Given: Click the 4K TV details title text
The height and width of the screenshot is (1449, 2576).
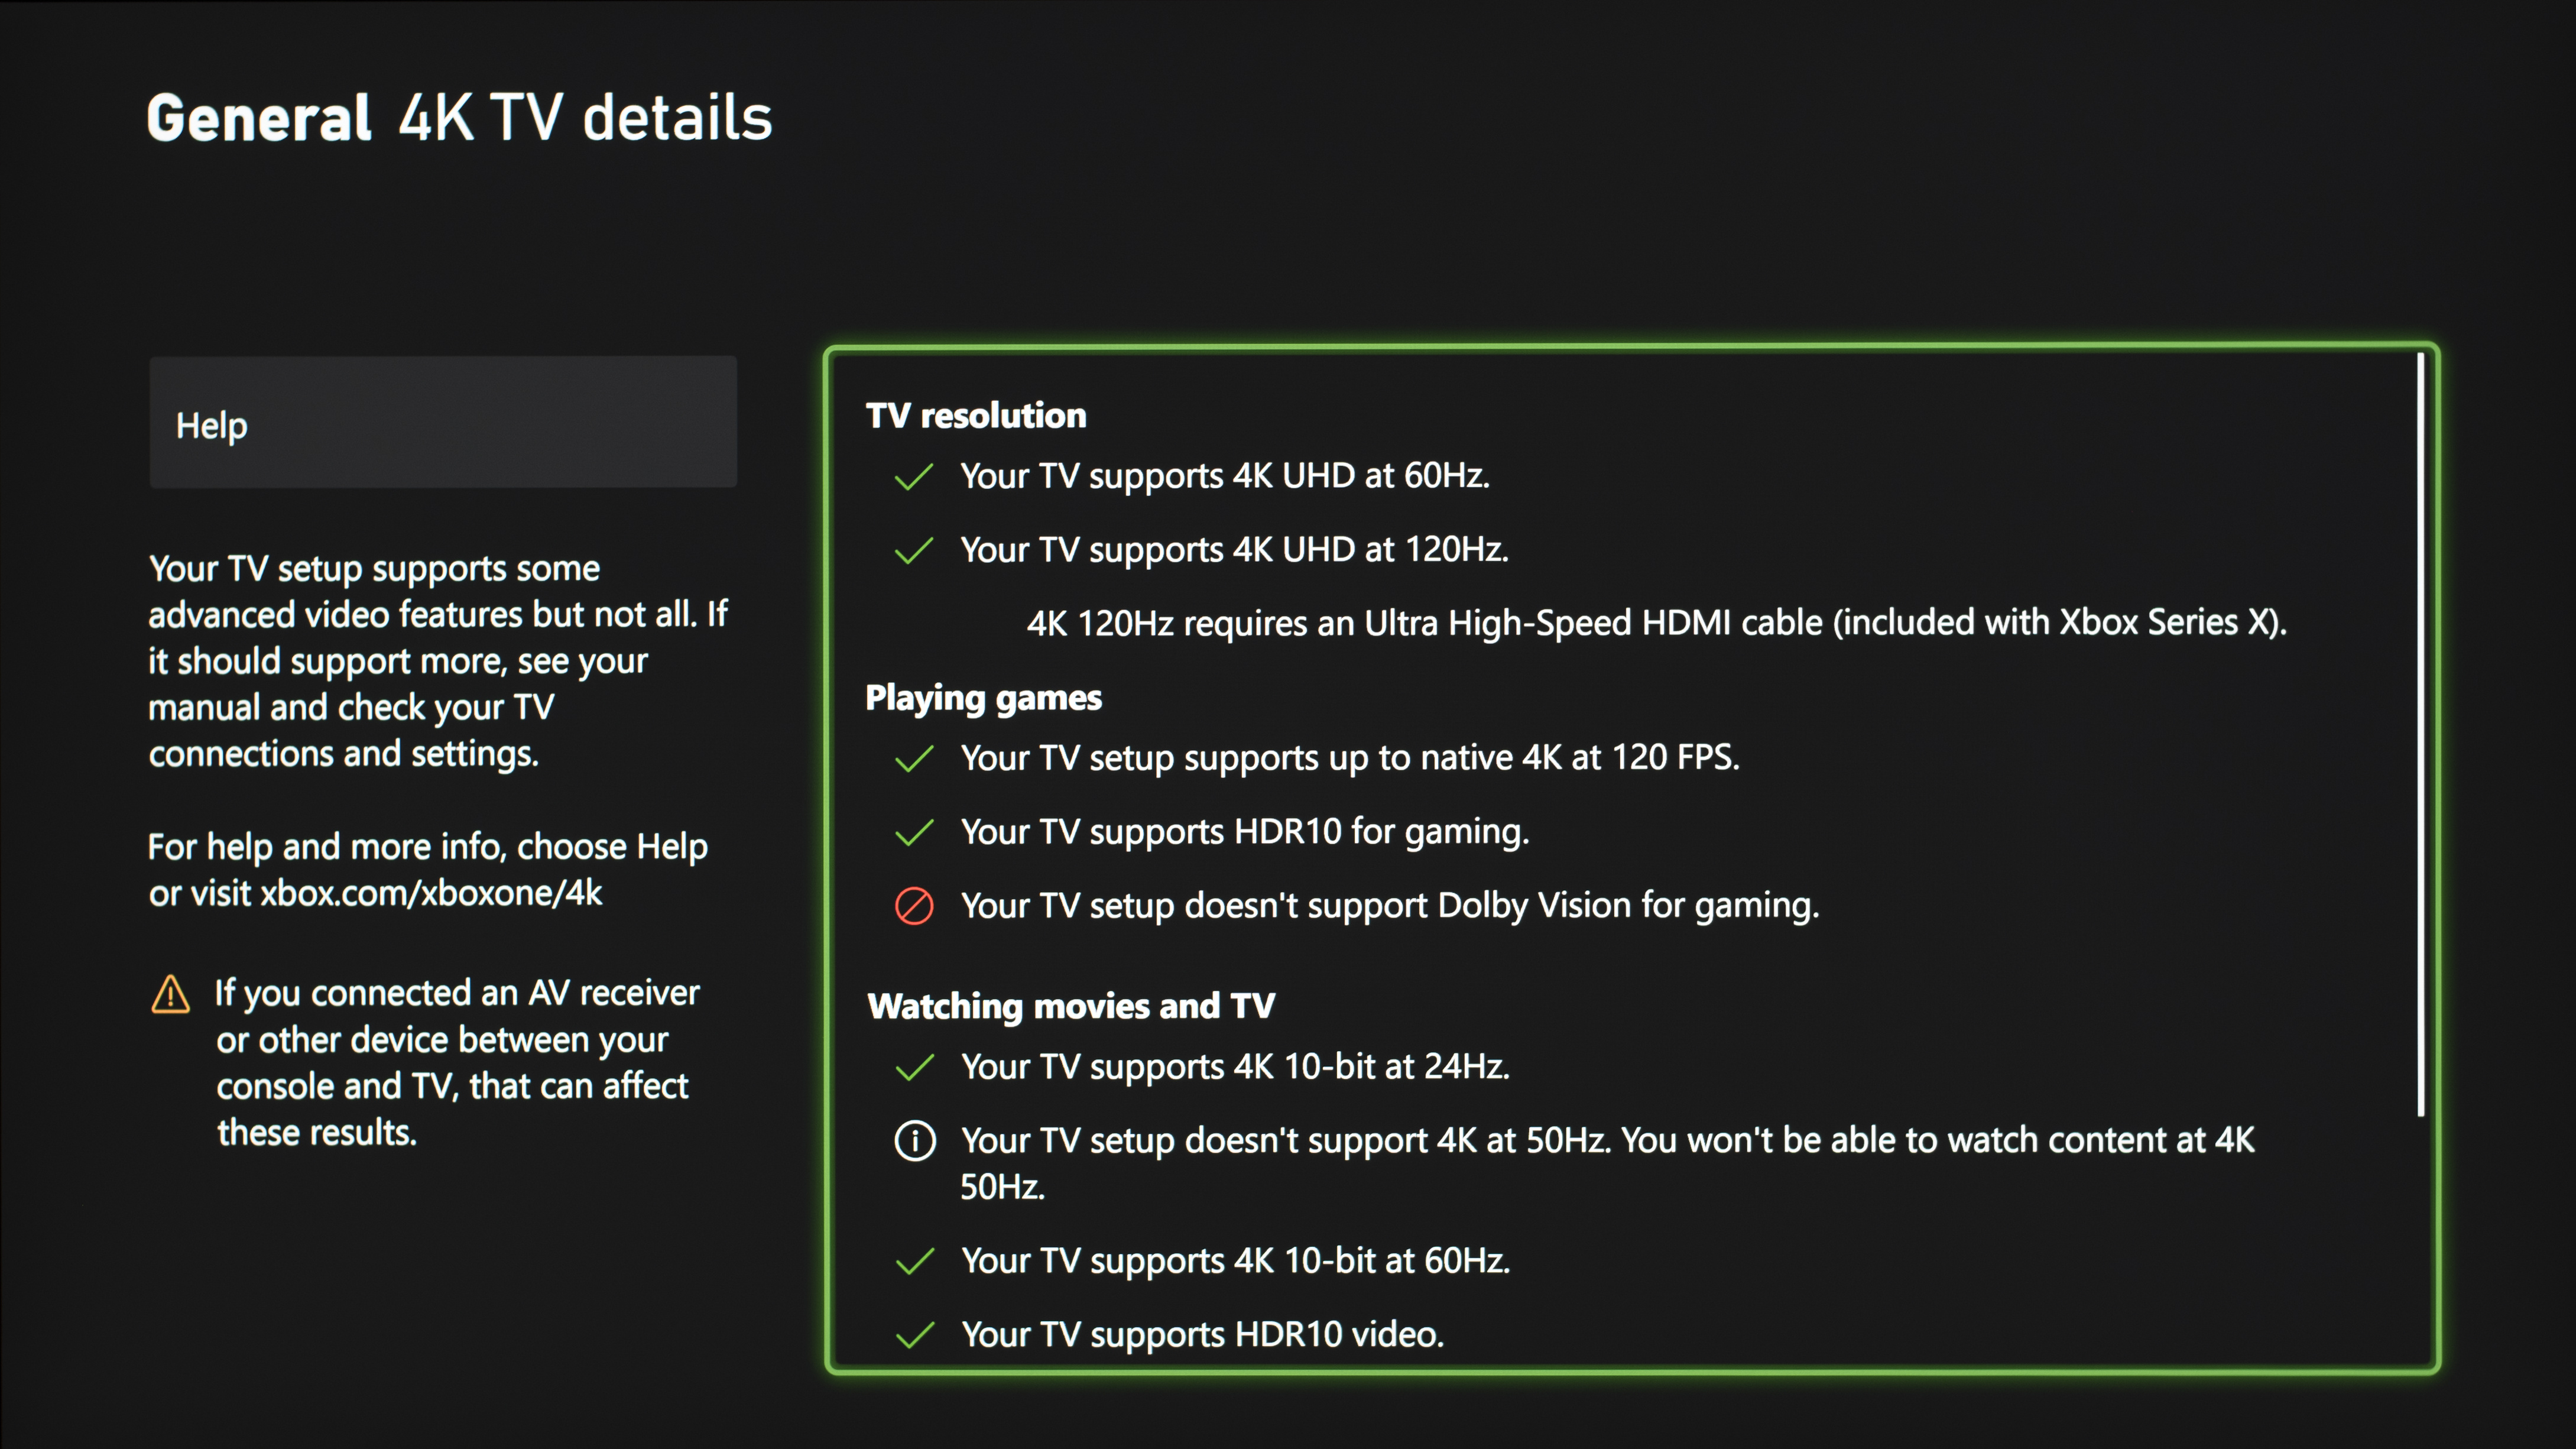Looking at the screenshot, I should tap(586, 118).
